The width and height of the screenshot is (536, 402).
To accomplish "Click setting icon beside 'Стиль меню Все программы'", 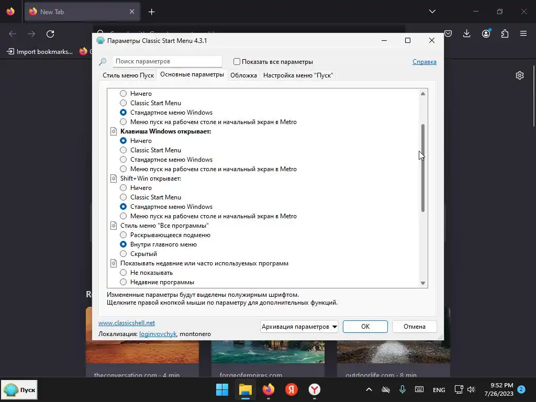I will pos(114,226).
